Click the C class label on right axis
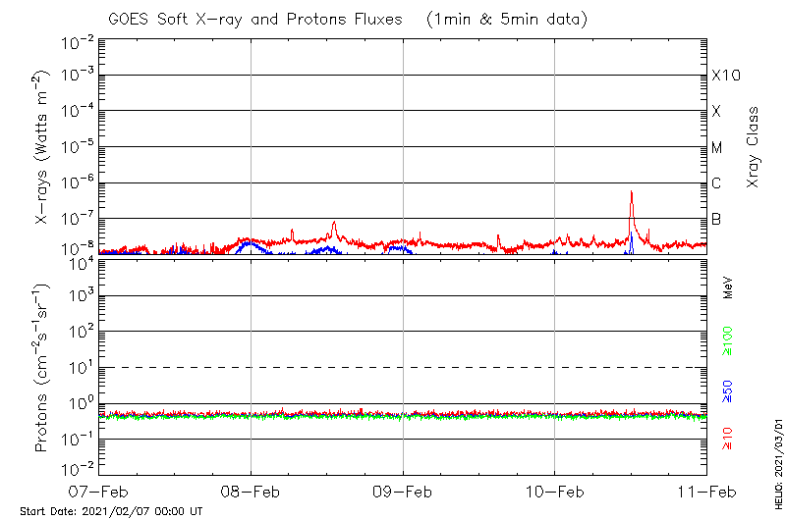Viewport: 786px width, 520px height. (x=716, y=183)
